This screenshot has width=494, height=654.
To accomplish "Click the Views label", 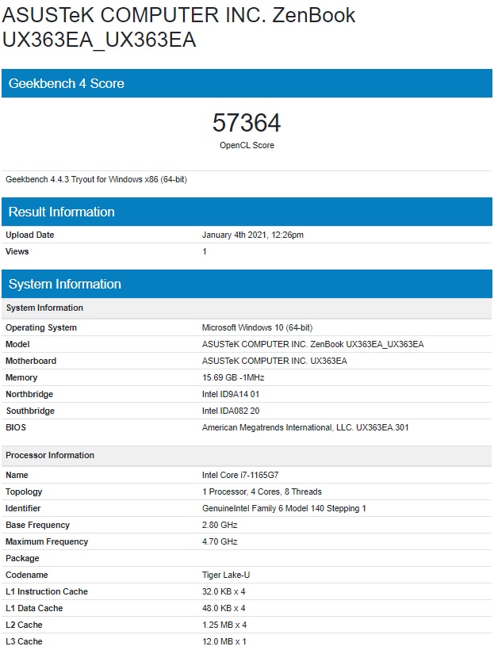I will click(x=17, y=251).
